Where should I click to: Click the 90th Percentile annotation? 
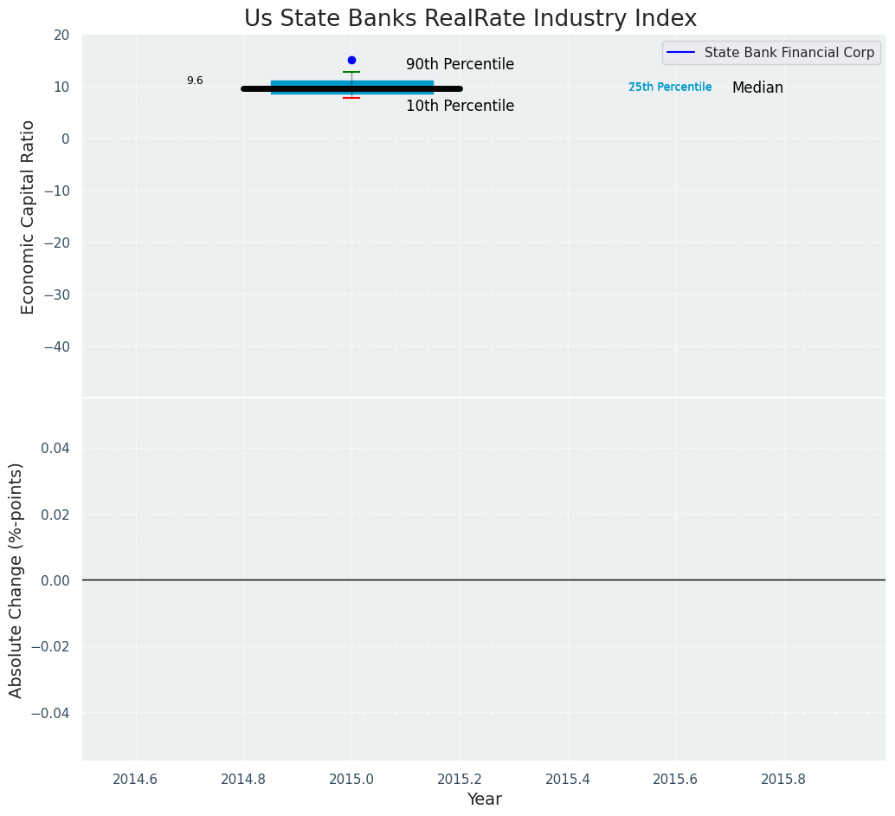(x=460, y=65)
